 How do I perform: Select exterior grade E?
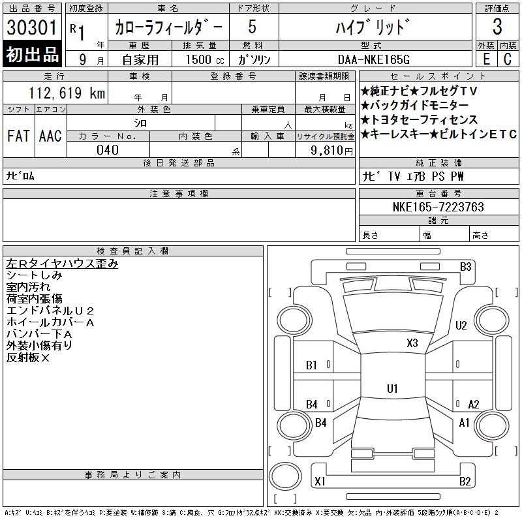pos(486,59)
